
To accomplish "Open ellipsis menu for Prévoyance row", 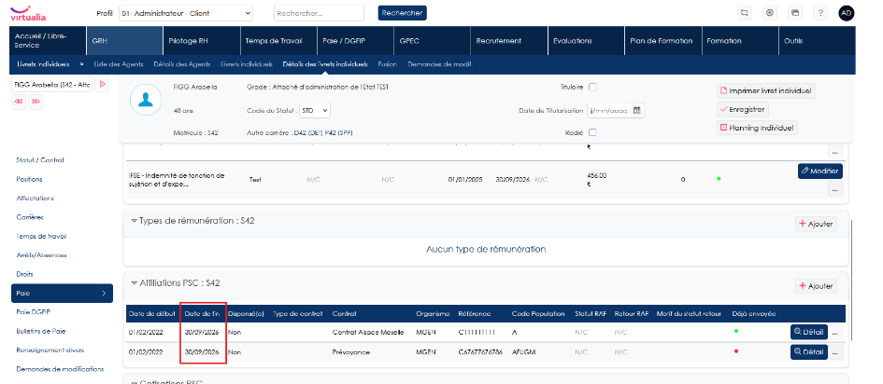I will [834, 352].
